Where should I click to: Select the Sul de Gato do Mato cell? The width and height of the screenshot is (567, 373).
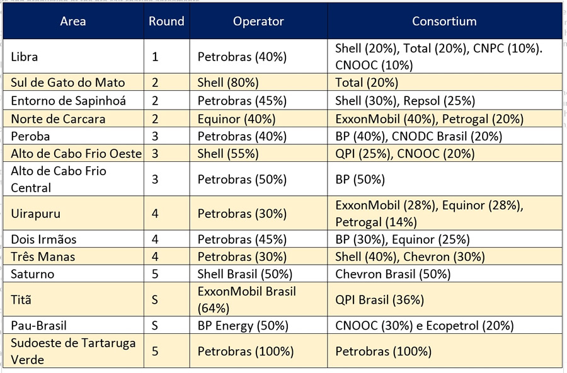(x=74, y=82)
